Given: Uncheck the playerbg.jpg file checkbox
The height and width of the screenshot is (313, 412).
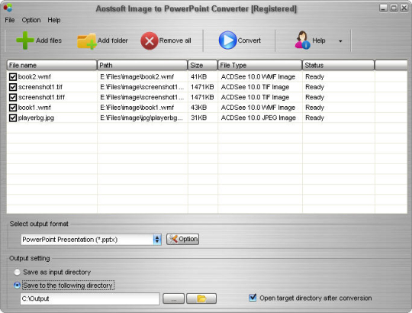Looking at the screenshot, I should coord(13,118).
